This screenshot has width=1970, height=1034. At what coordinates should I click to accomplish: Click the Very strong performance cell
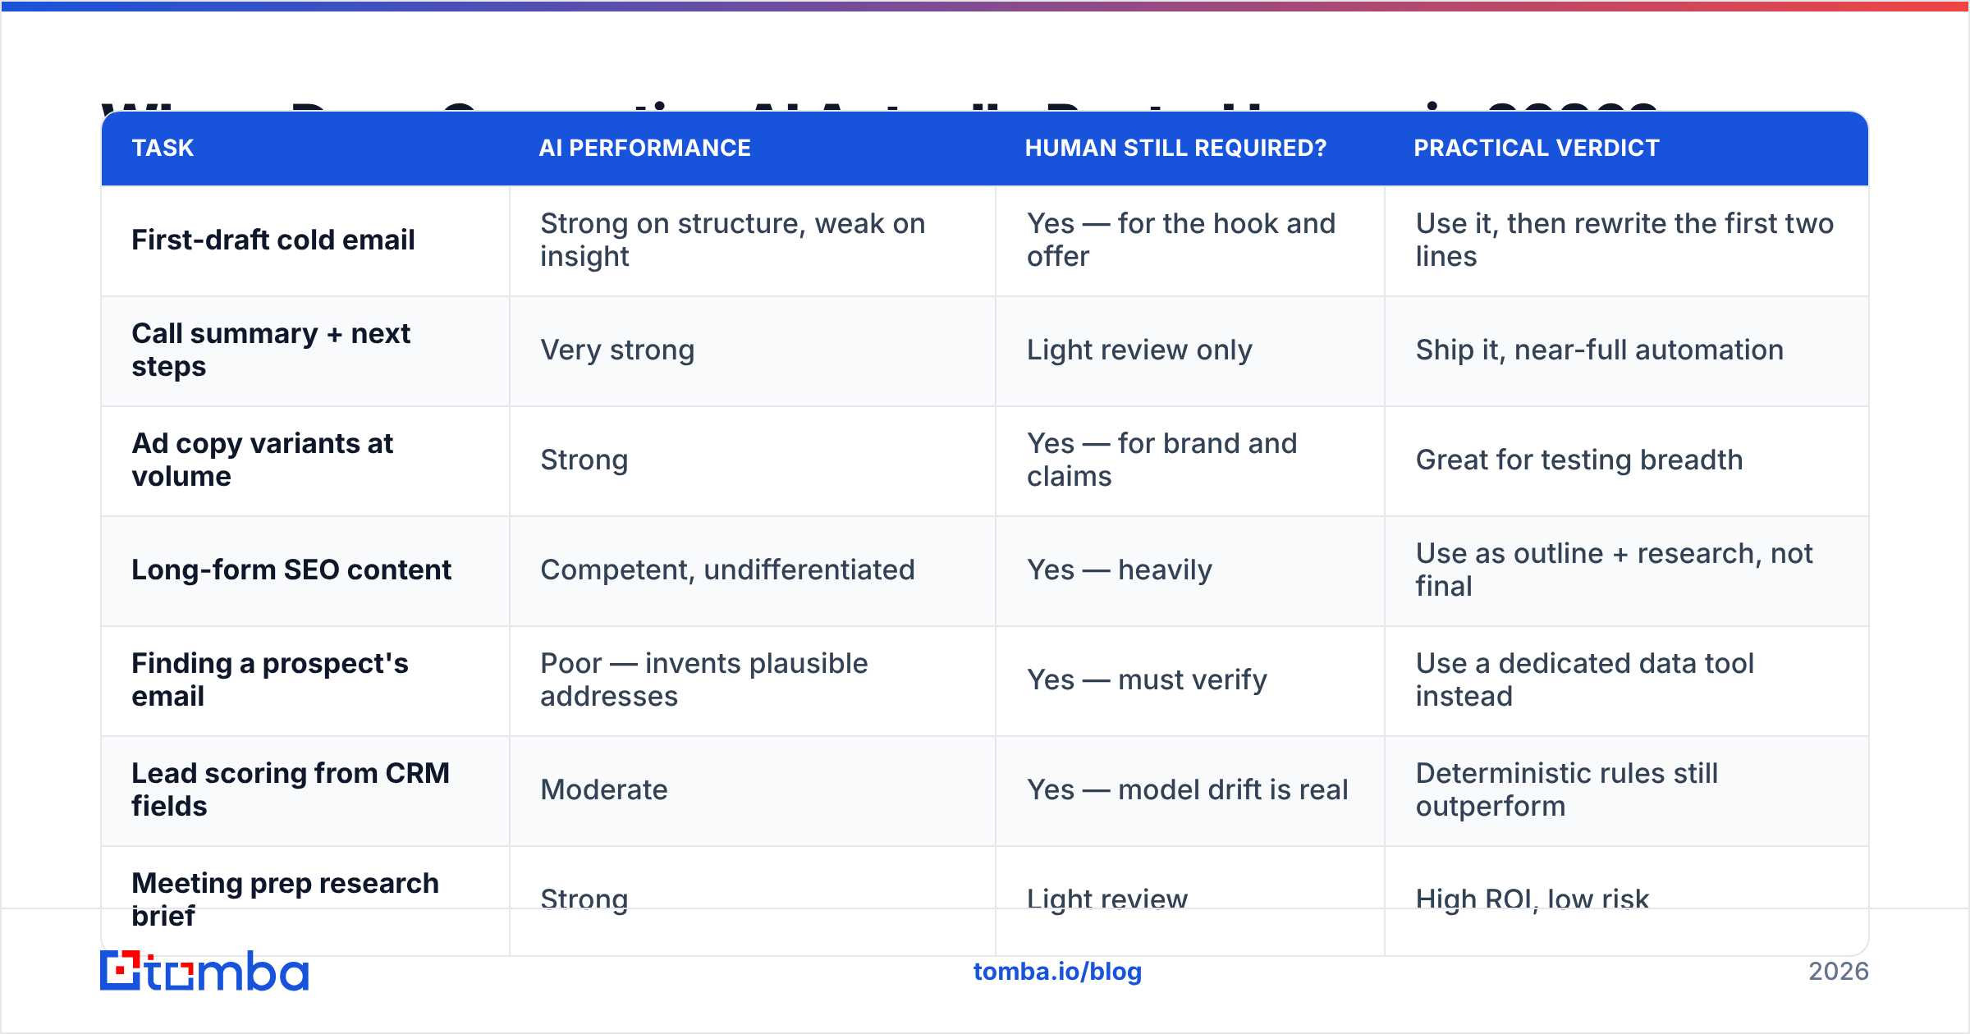point(753,351)
